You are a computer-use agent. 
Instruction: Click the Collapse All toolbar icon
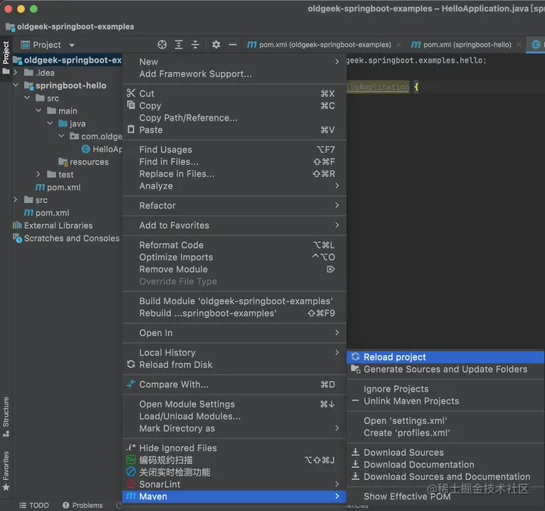click(195, 45)
